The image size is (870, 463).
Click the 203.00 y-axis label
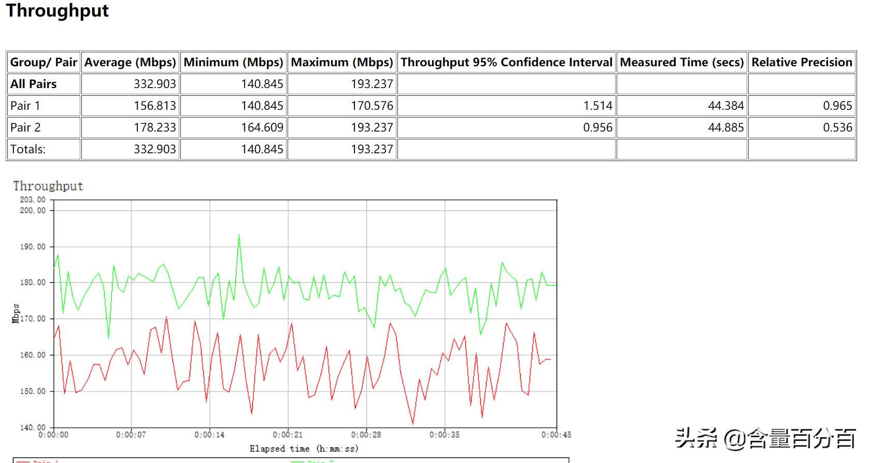33,199
